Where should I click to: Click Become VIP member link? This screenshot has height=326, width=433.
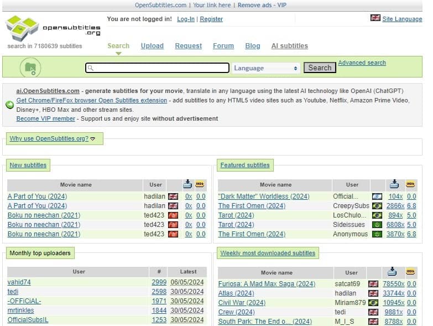(45, 118)
